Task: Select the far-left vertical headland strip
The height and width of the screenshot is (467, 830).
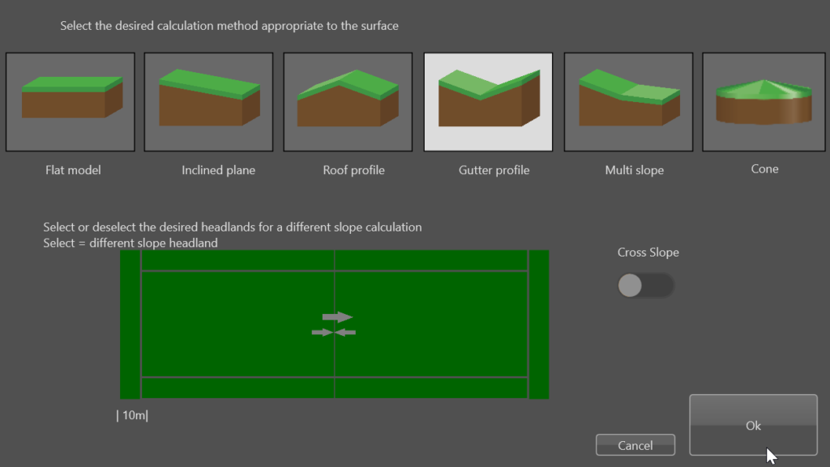Action: 130,324
